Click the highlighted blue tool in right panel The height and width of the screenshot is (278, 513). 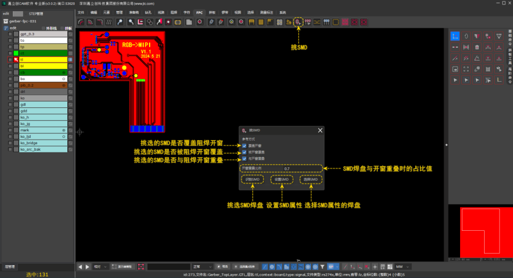(455, 36)
